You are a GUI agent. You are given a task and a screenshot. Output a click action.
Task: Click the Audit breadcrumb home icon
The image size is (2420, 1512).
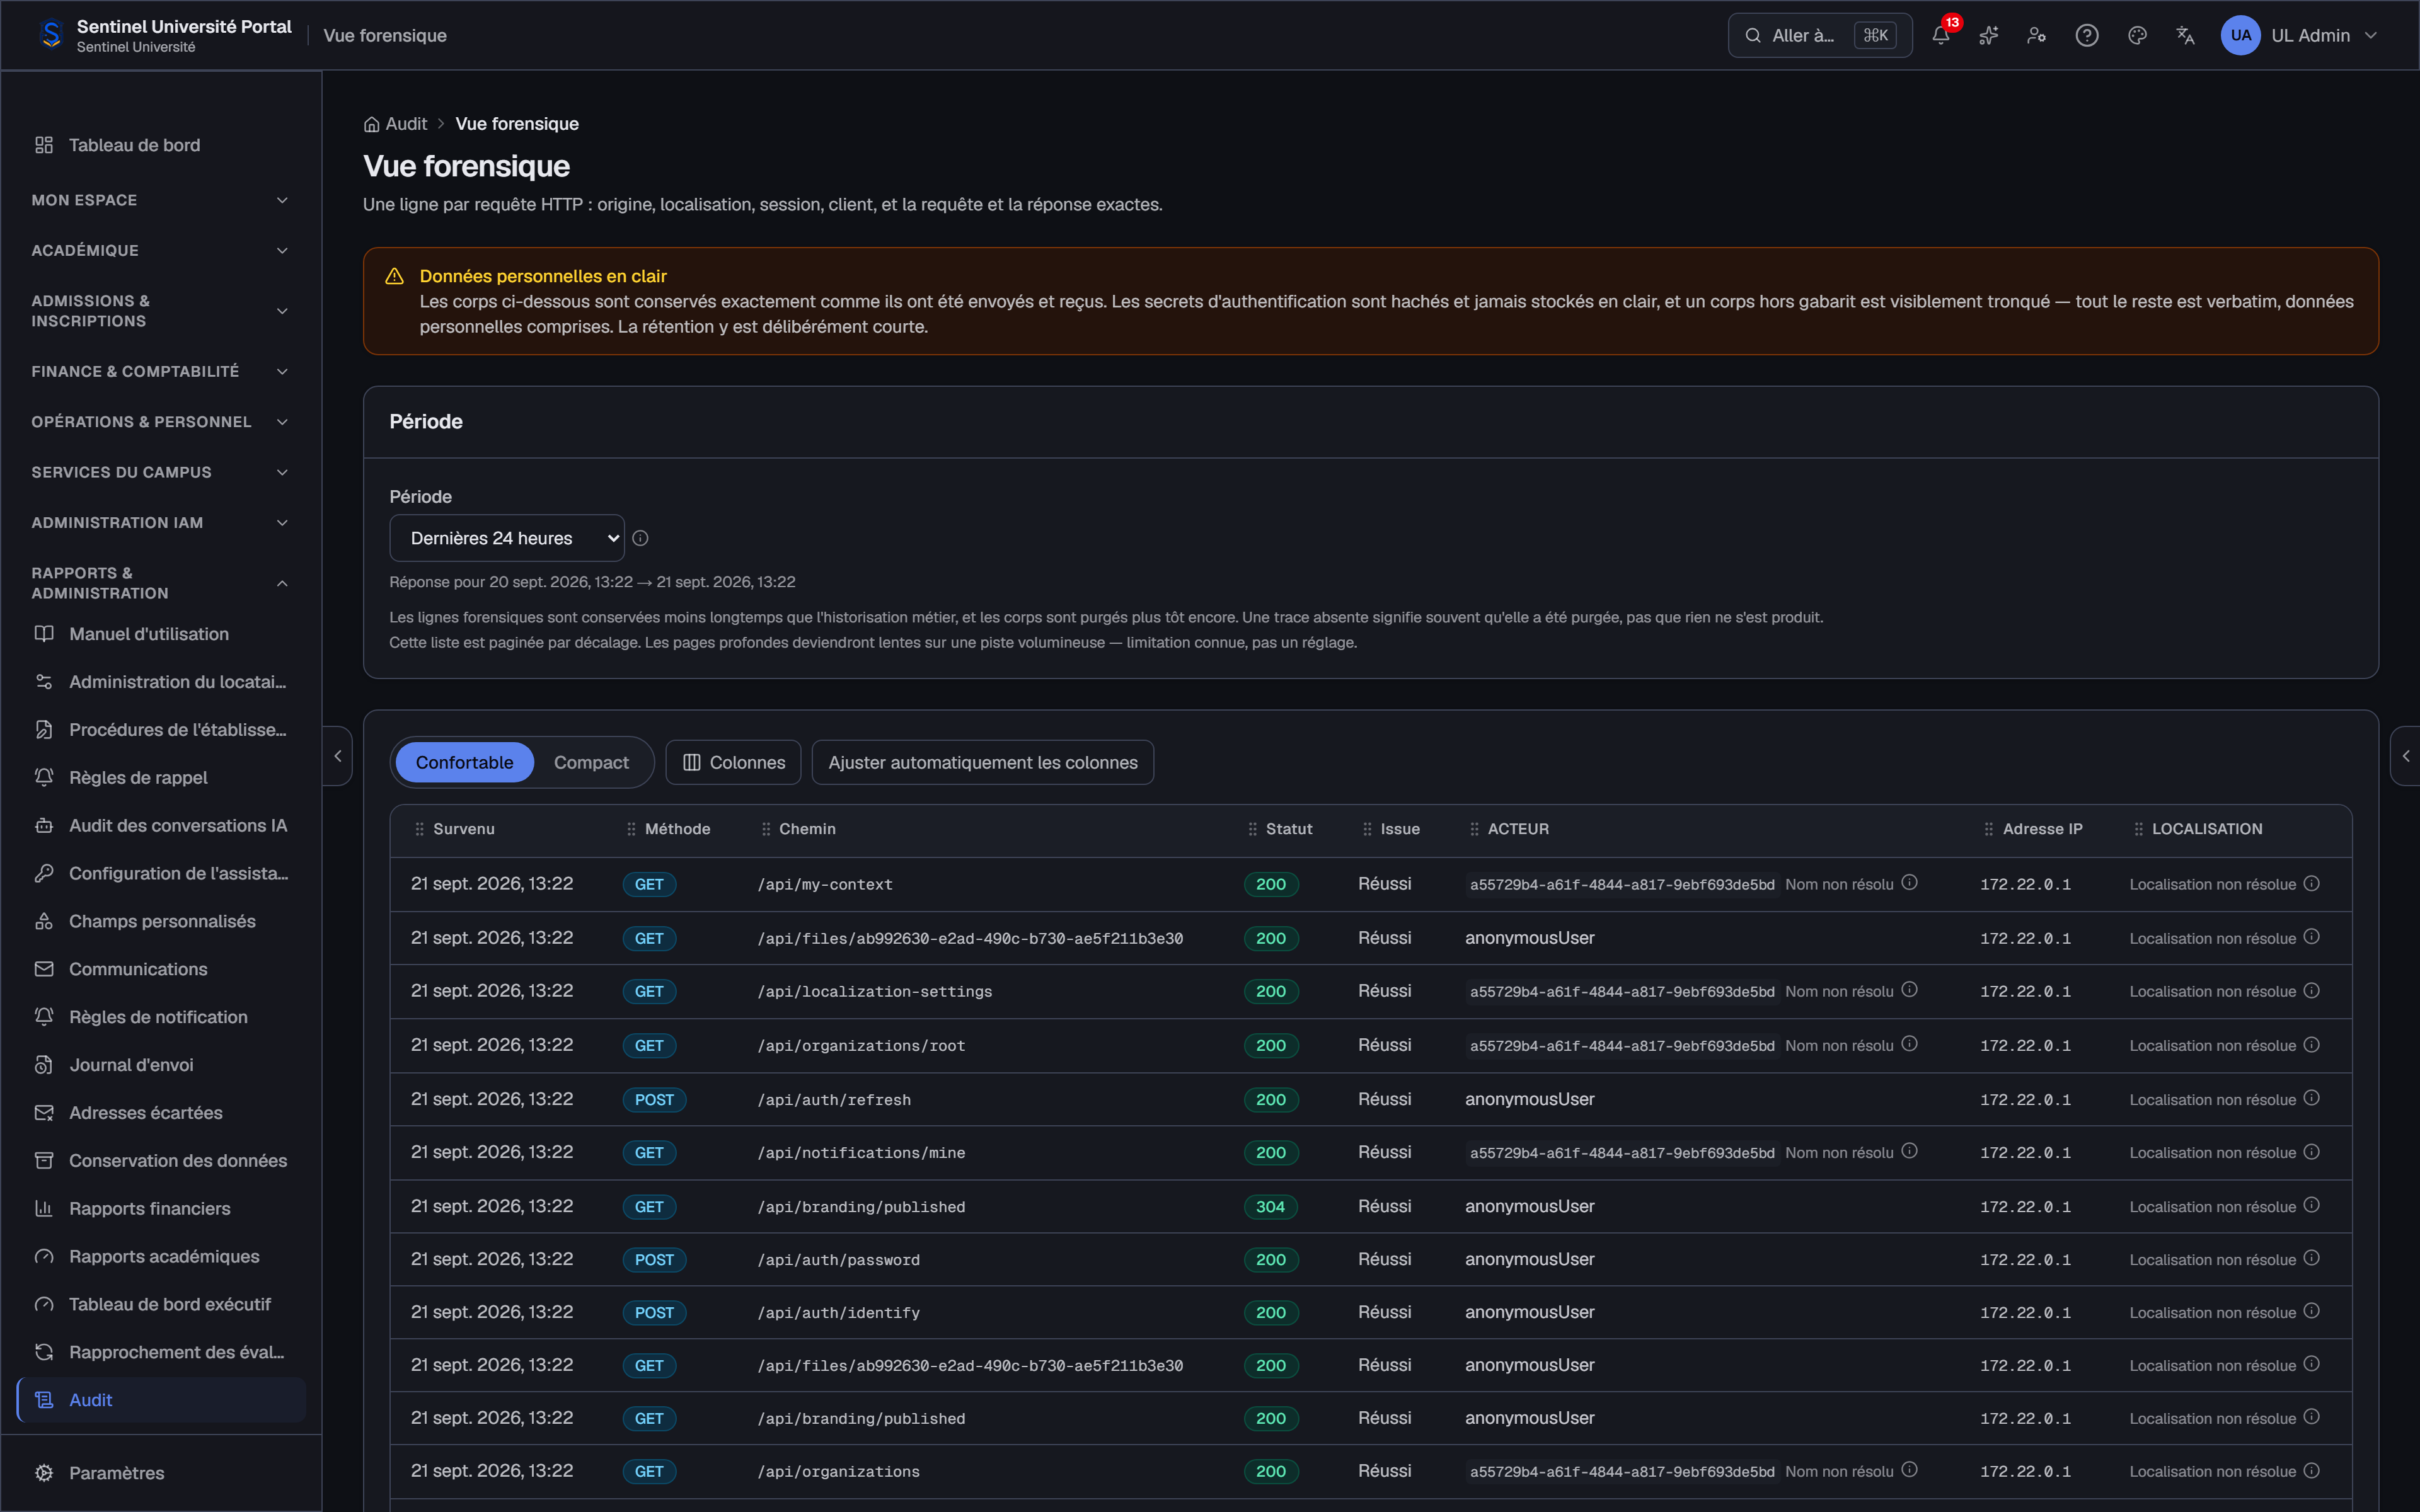point(371,124)
